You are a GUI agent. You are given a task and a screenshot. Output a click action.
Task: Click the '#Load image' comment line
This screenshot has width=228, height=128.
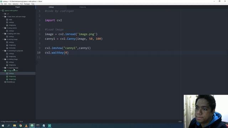click(x=54, y=30)
